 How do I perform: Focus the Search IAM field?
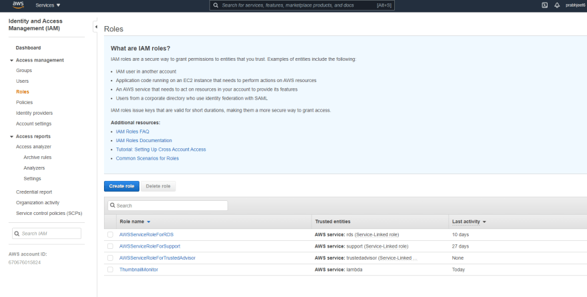click(x=47, y=234)
